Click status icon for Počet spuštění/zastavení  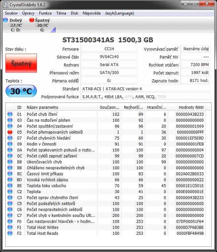coord(10,126)
